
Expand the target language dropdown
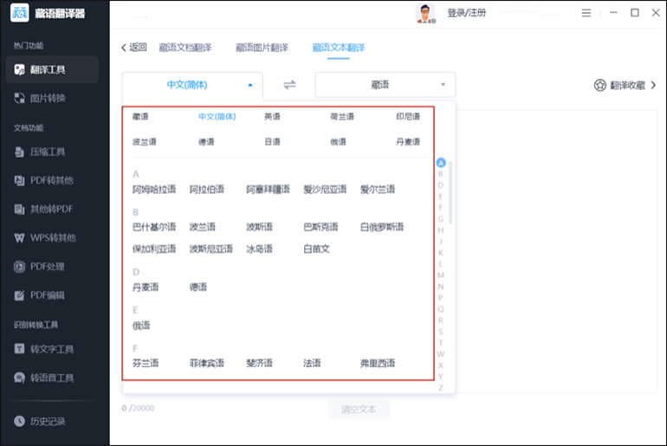pos(443,85)
